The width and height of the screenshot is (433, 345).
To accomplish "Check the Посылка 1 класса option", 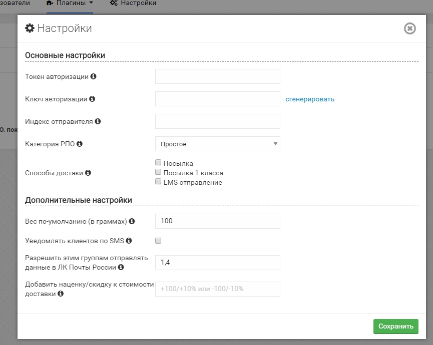I will pos(158,172).
